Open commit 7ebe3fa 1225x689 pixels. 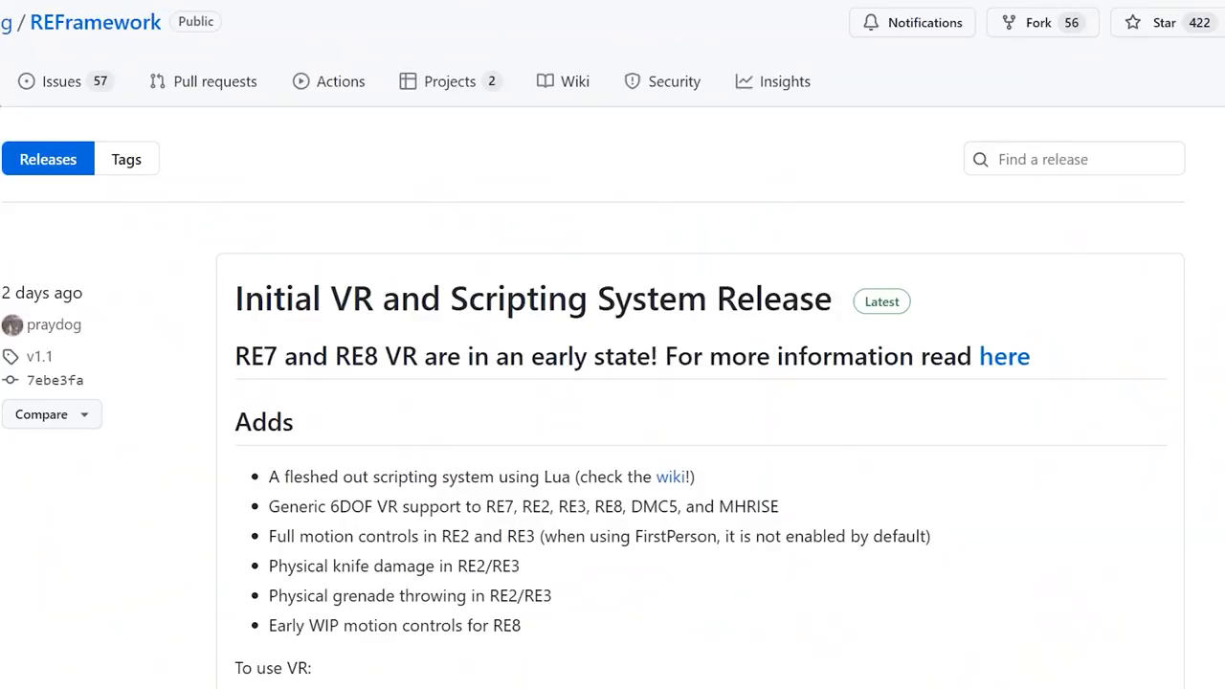pos(55,380)
